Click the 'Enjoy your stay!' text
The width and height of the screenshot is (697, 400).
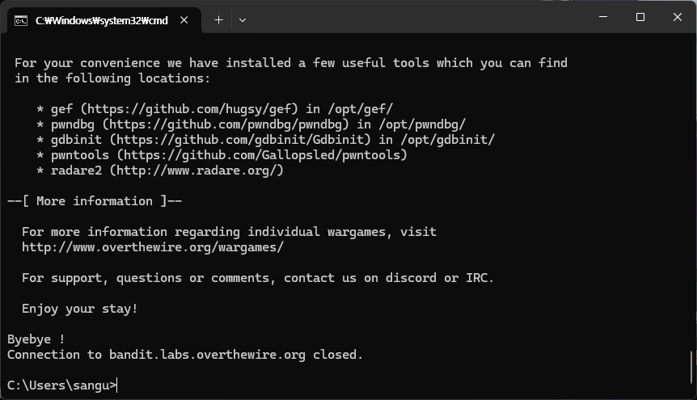pyautogui.click(x=79, y=309)
